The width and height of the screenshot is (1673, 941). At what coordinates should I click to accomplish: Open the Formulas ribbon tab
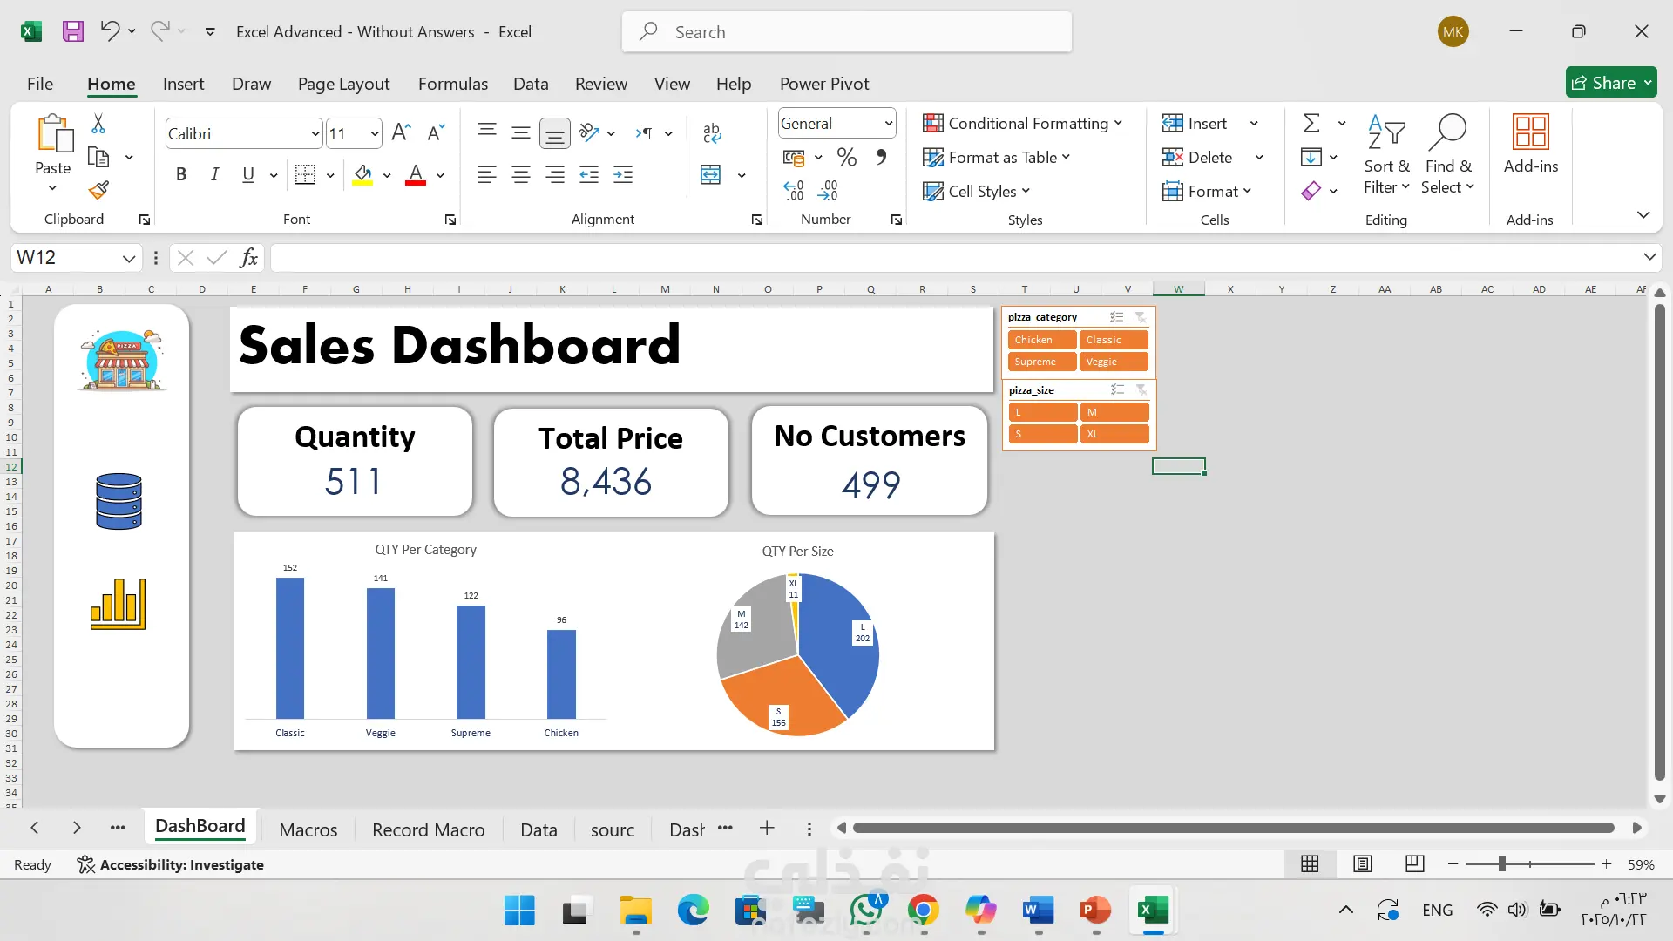click(452, 84)
